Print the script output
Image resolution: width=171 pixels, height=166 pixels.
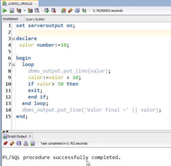click(26, 143)
